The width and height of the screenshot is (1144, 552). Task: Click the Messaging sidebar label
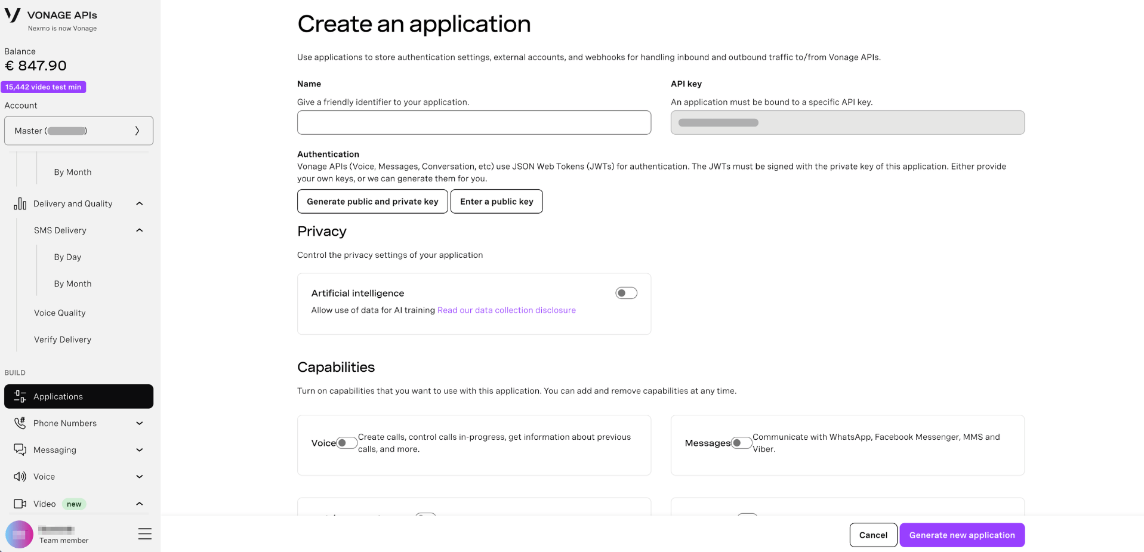point(55,450)
